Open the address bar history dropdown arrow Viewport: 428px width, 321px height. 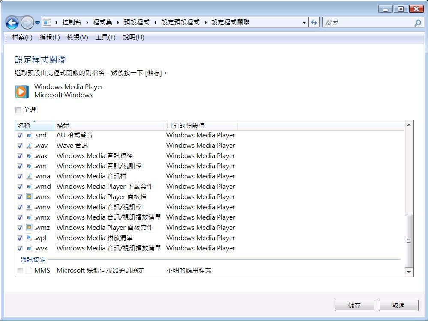[304, 23]
